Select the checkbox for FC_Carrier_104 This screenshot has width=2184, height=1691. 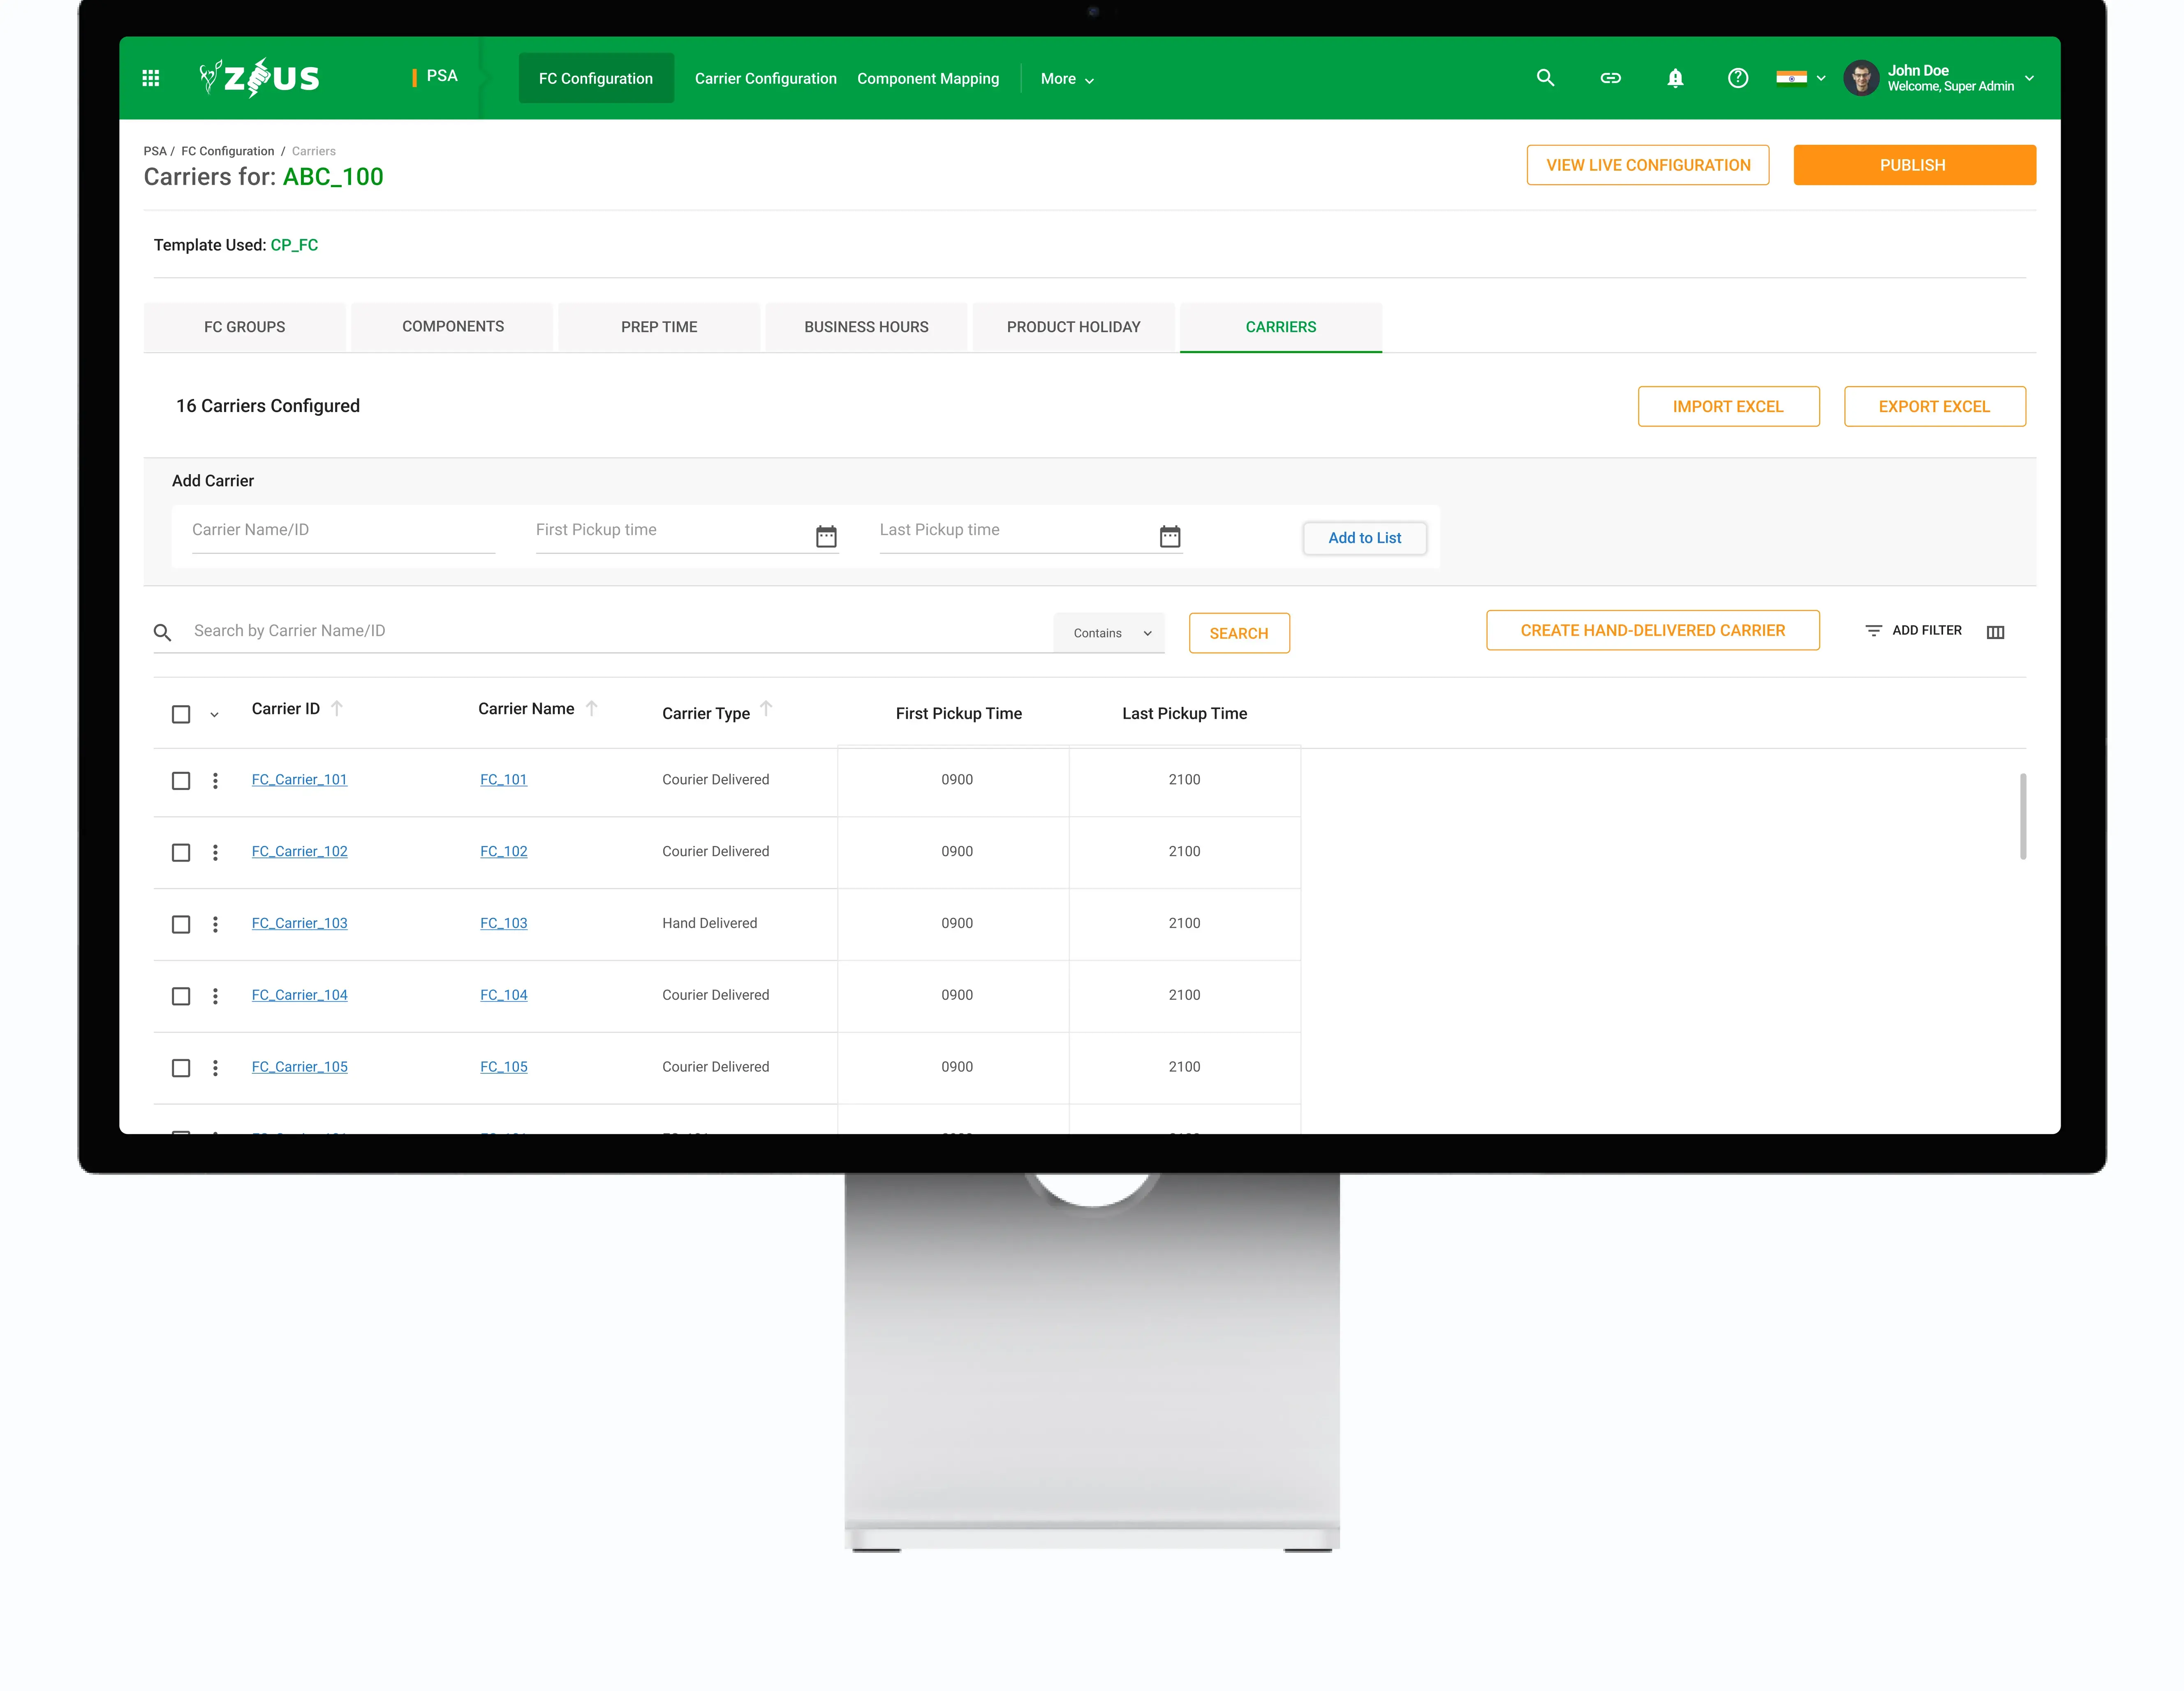click(x=181, y=996)
